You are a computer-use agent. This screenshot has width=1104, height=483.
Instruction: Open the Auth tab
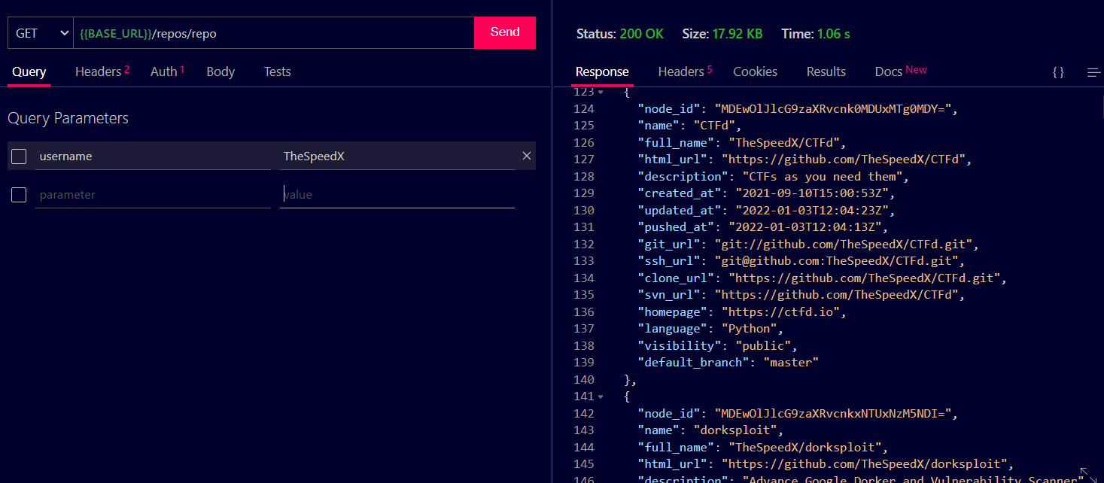coord(167,71)
